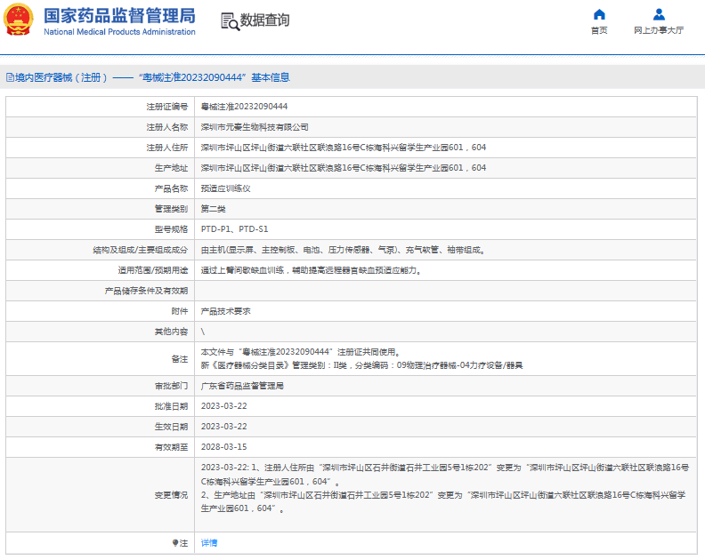Viewport: 705px width, 560px height.
Task: Click the 变更情况 change history text
Action: click(x=445, y=488)
